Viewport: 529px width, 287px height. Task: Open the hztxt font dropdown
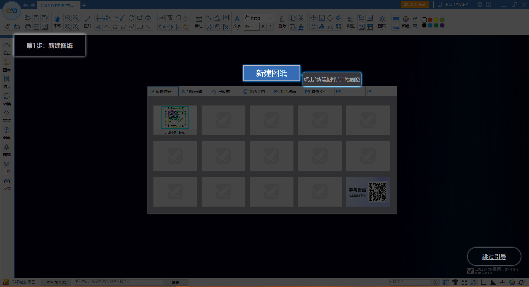coord(271,18)
